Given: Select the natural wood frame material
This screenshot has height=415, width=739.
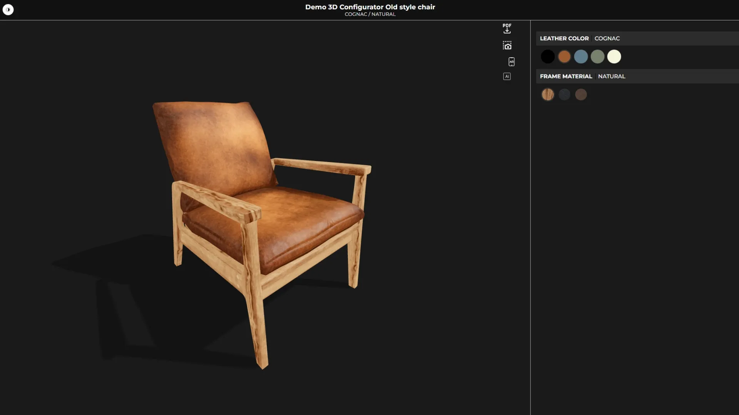Looking at the screenshot, I should [548, 94].
